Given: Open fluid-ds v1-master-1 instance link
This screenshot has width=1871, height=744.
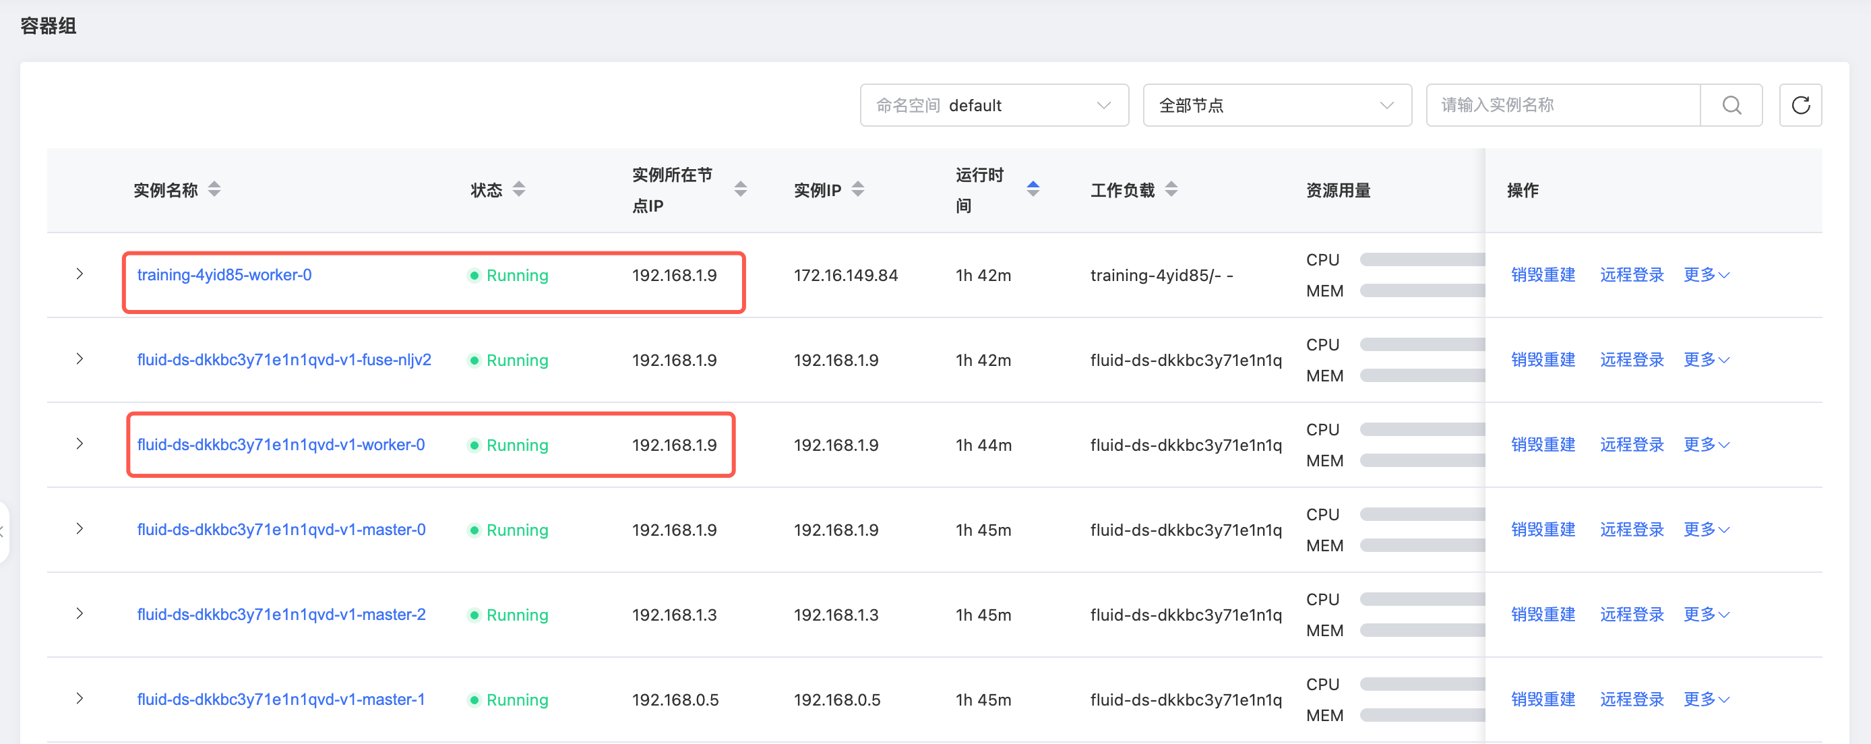Looking at the screenshot, I should point(280,699).
